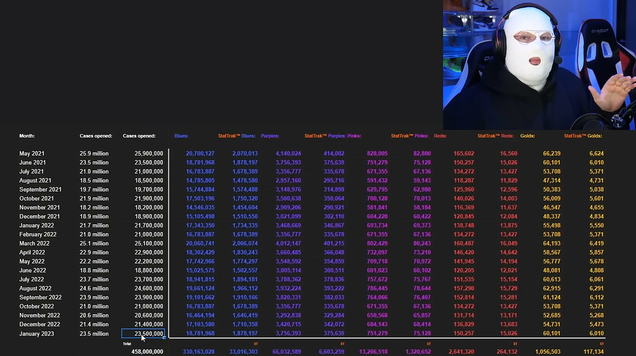636x356 pixels.
Task: Select December 2022 Golds value 54,731
Action: 552,324
